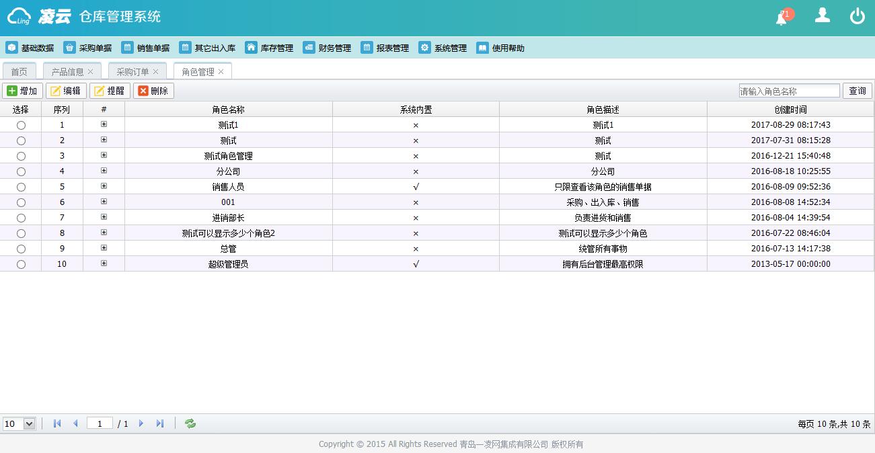Expand row 3 测试角色管理 details
The image size is (875, 453).
pyautogui.click(x=104, y=155)
